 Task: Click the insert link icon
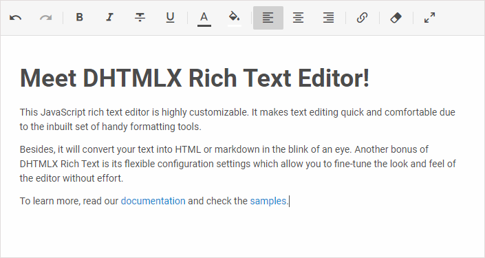click(363, 18)
